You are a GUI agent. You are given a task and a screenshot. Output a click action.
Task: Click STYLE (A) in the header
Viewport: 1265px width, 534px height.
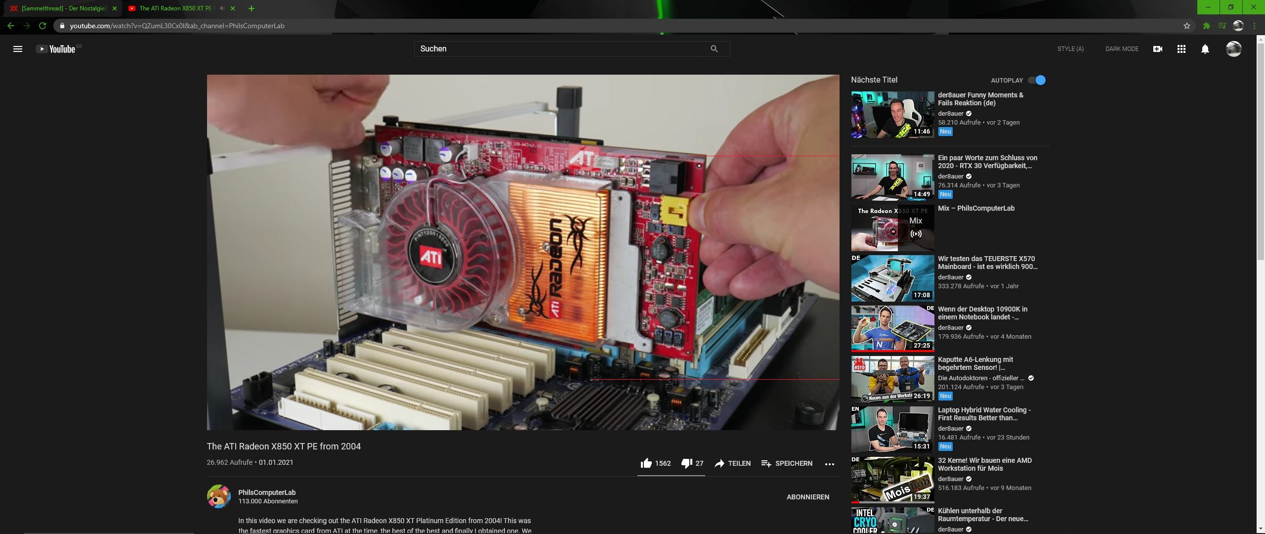[x=1070, y=49]
